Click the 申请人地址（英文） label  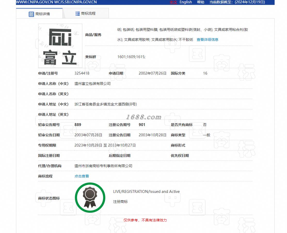coord(53,114)
